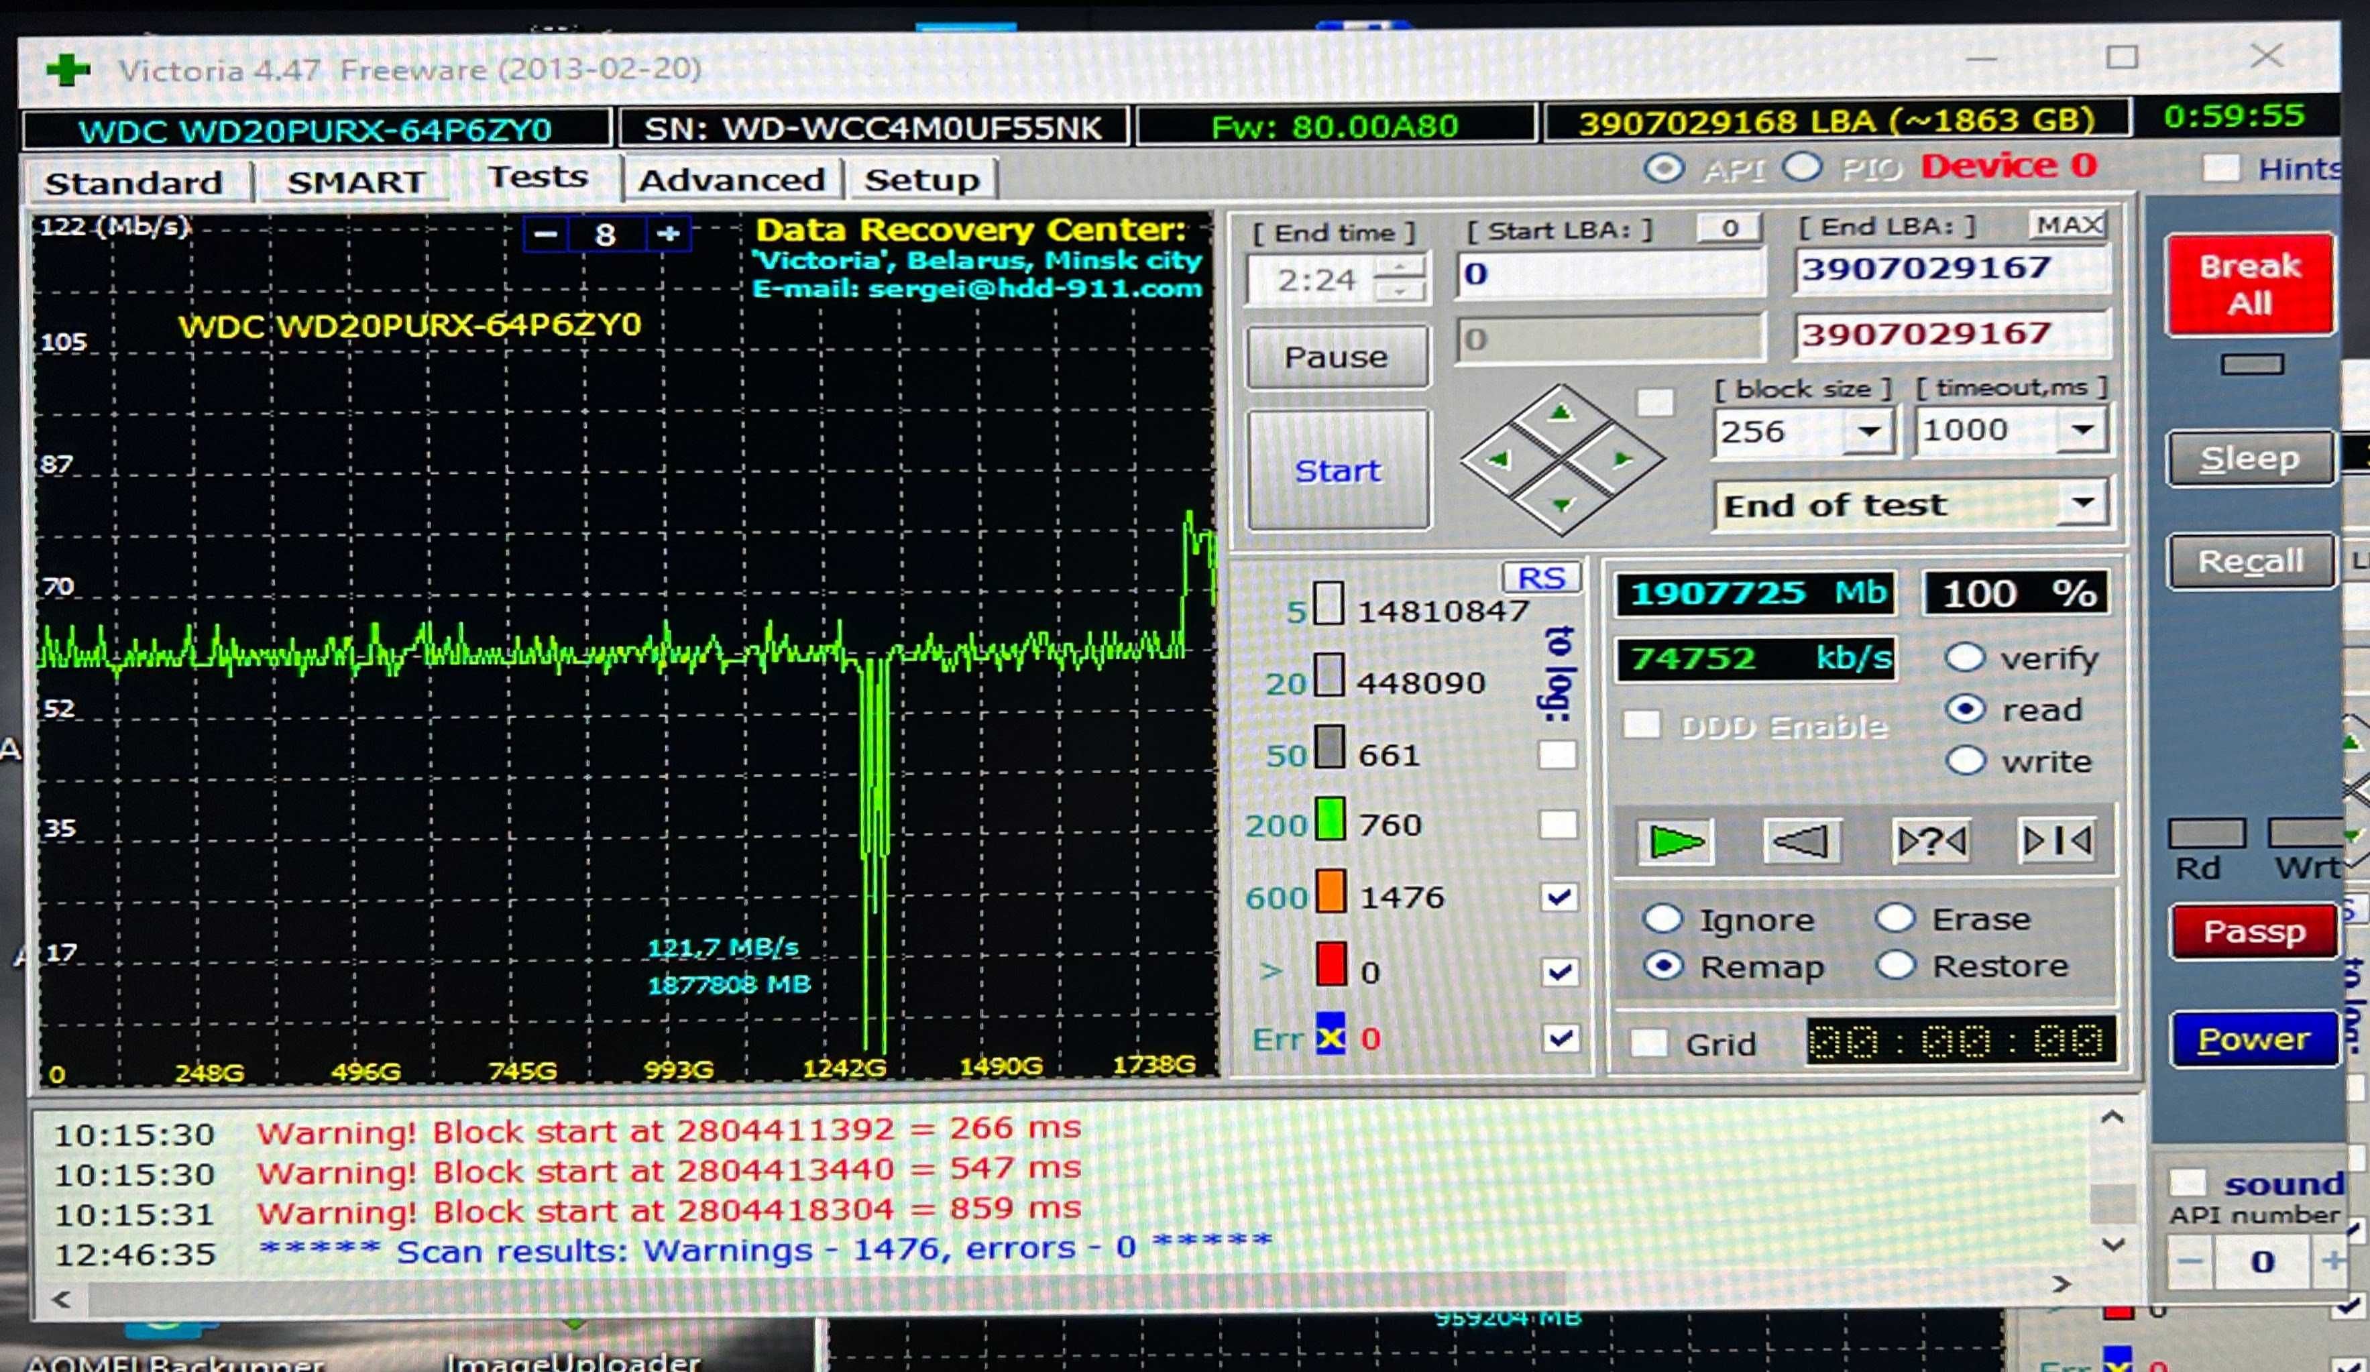The width and height of the screenshot is (2370, 1372).
Task: Click the left arrow on the navigation diamond
Action: coord(1499,460)
